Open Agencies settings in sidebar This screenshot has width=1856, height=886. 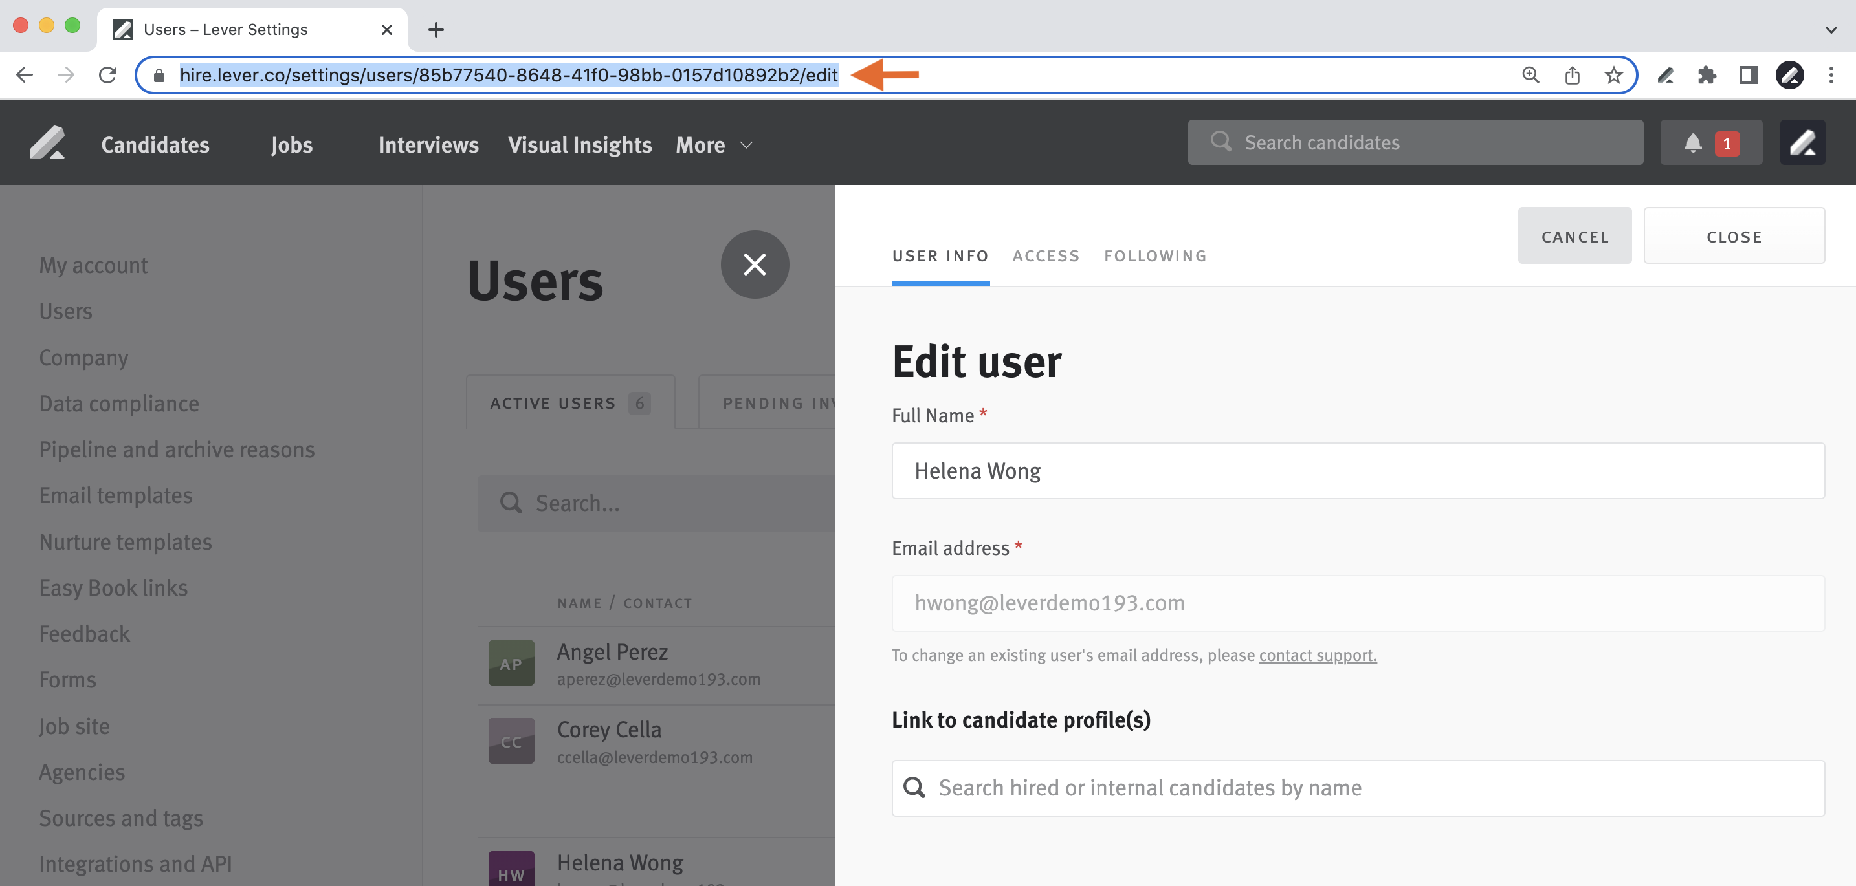point(82,772)
